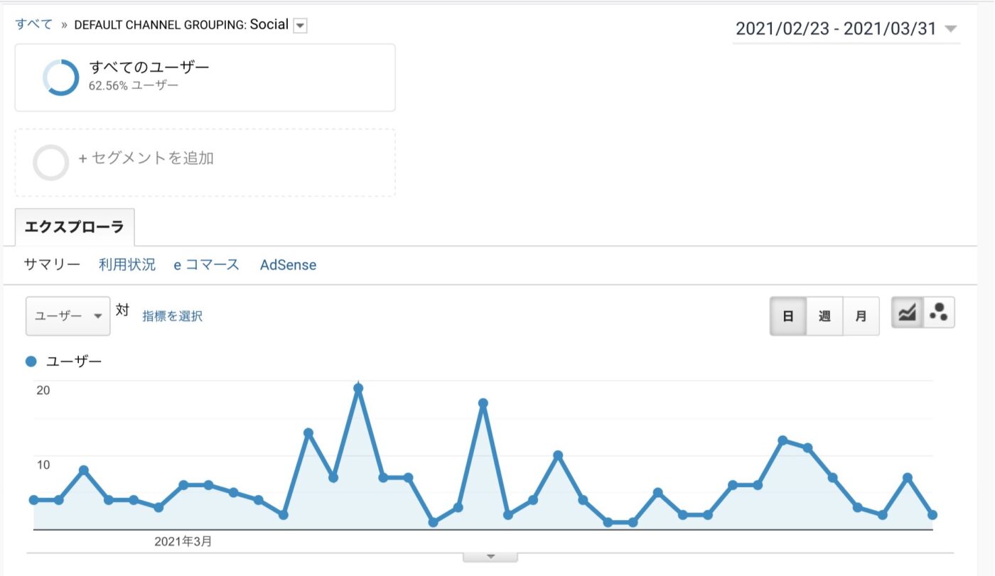Select 日 daily granularity
Image resolution: width=995 pixels, height=576 pixels.
[788, 316]
